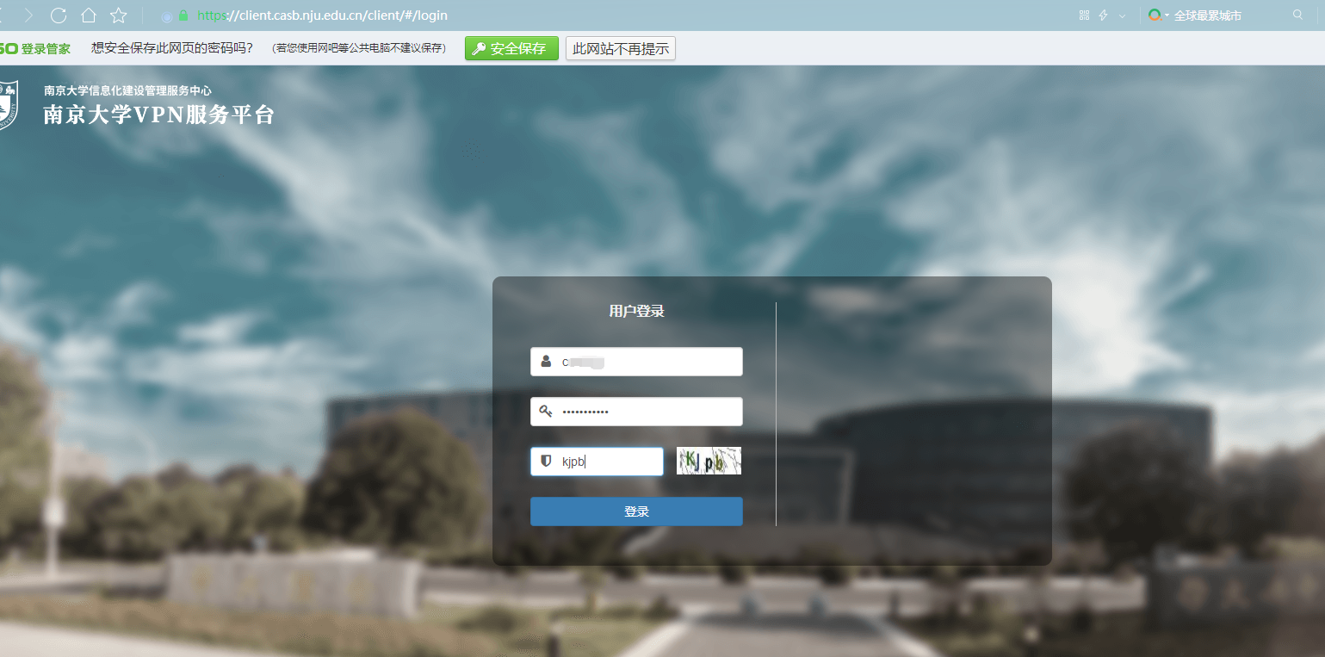This screenshot has height=657, width=1325.
Task: Bookmark this page with the star icon
Action: (x=119, y=15)
